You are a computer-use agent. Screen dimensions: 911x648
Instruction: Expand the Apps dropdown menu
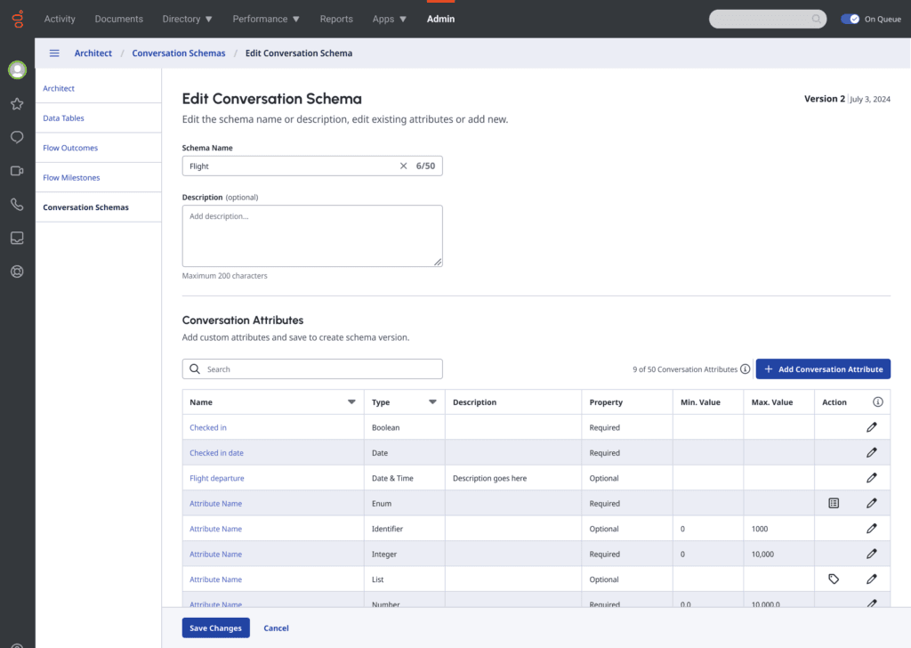(x=389, y=18)
